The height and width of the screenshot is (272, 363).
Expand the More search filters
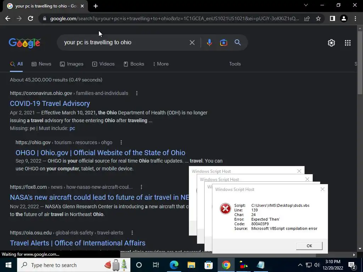(x=161, y=64)
